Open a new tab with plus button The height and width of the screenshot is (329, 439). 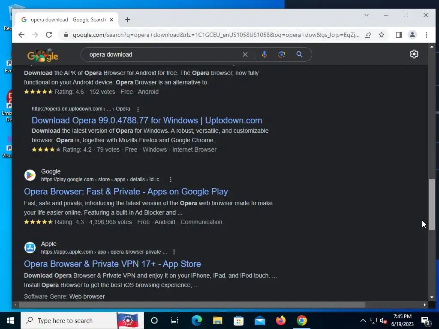point(128,20)
